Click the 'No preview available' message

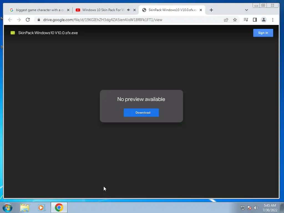point(141,99)
